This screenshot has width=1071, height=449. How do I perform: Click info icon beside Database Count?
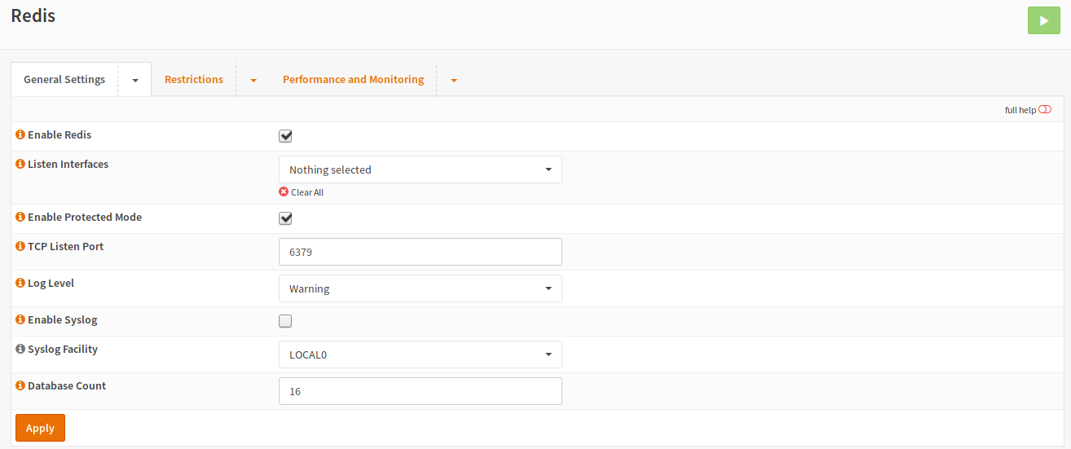pyautogui.click(x=20, y=385)
